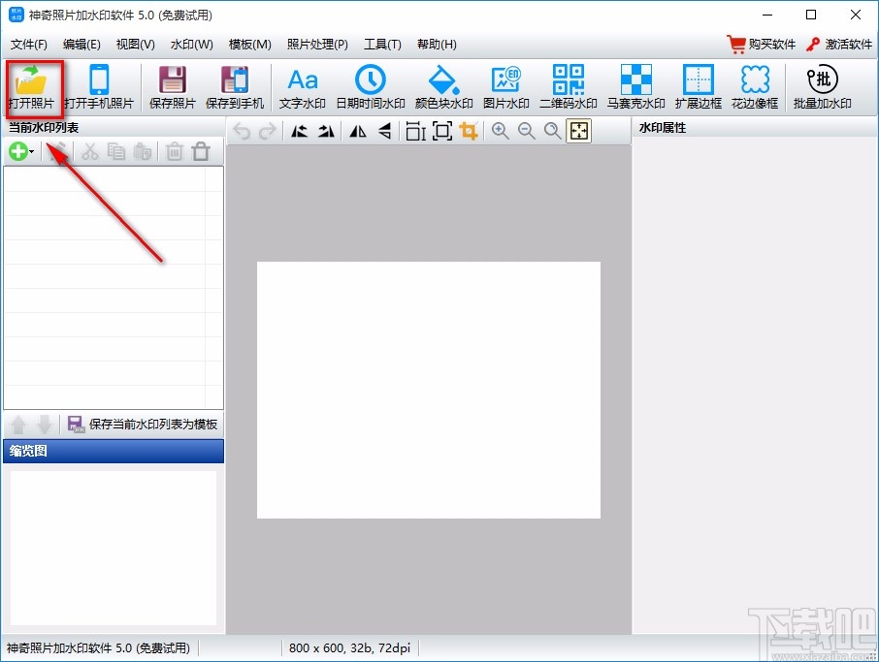The height and width of the screenshot is (662, 879).
Task: Open a photo with 打开照片
Action: pos(31,87)
